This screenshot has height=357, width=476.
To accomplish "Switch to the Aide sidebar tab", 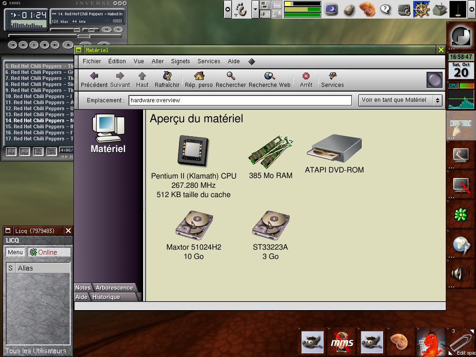I will point(81,297).
